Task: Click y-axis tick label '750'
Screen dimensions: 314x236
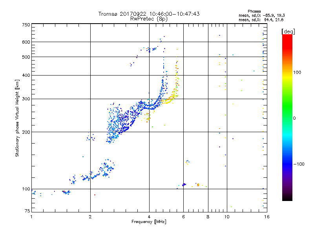Action: coord(26,25)
